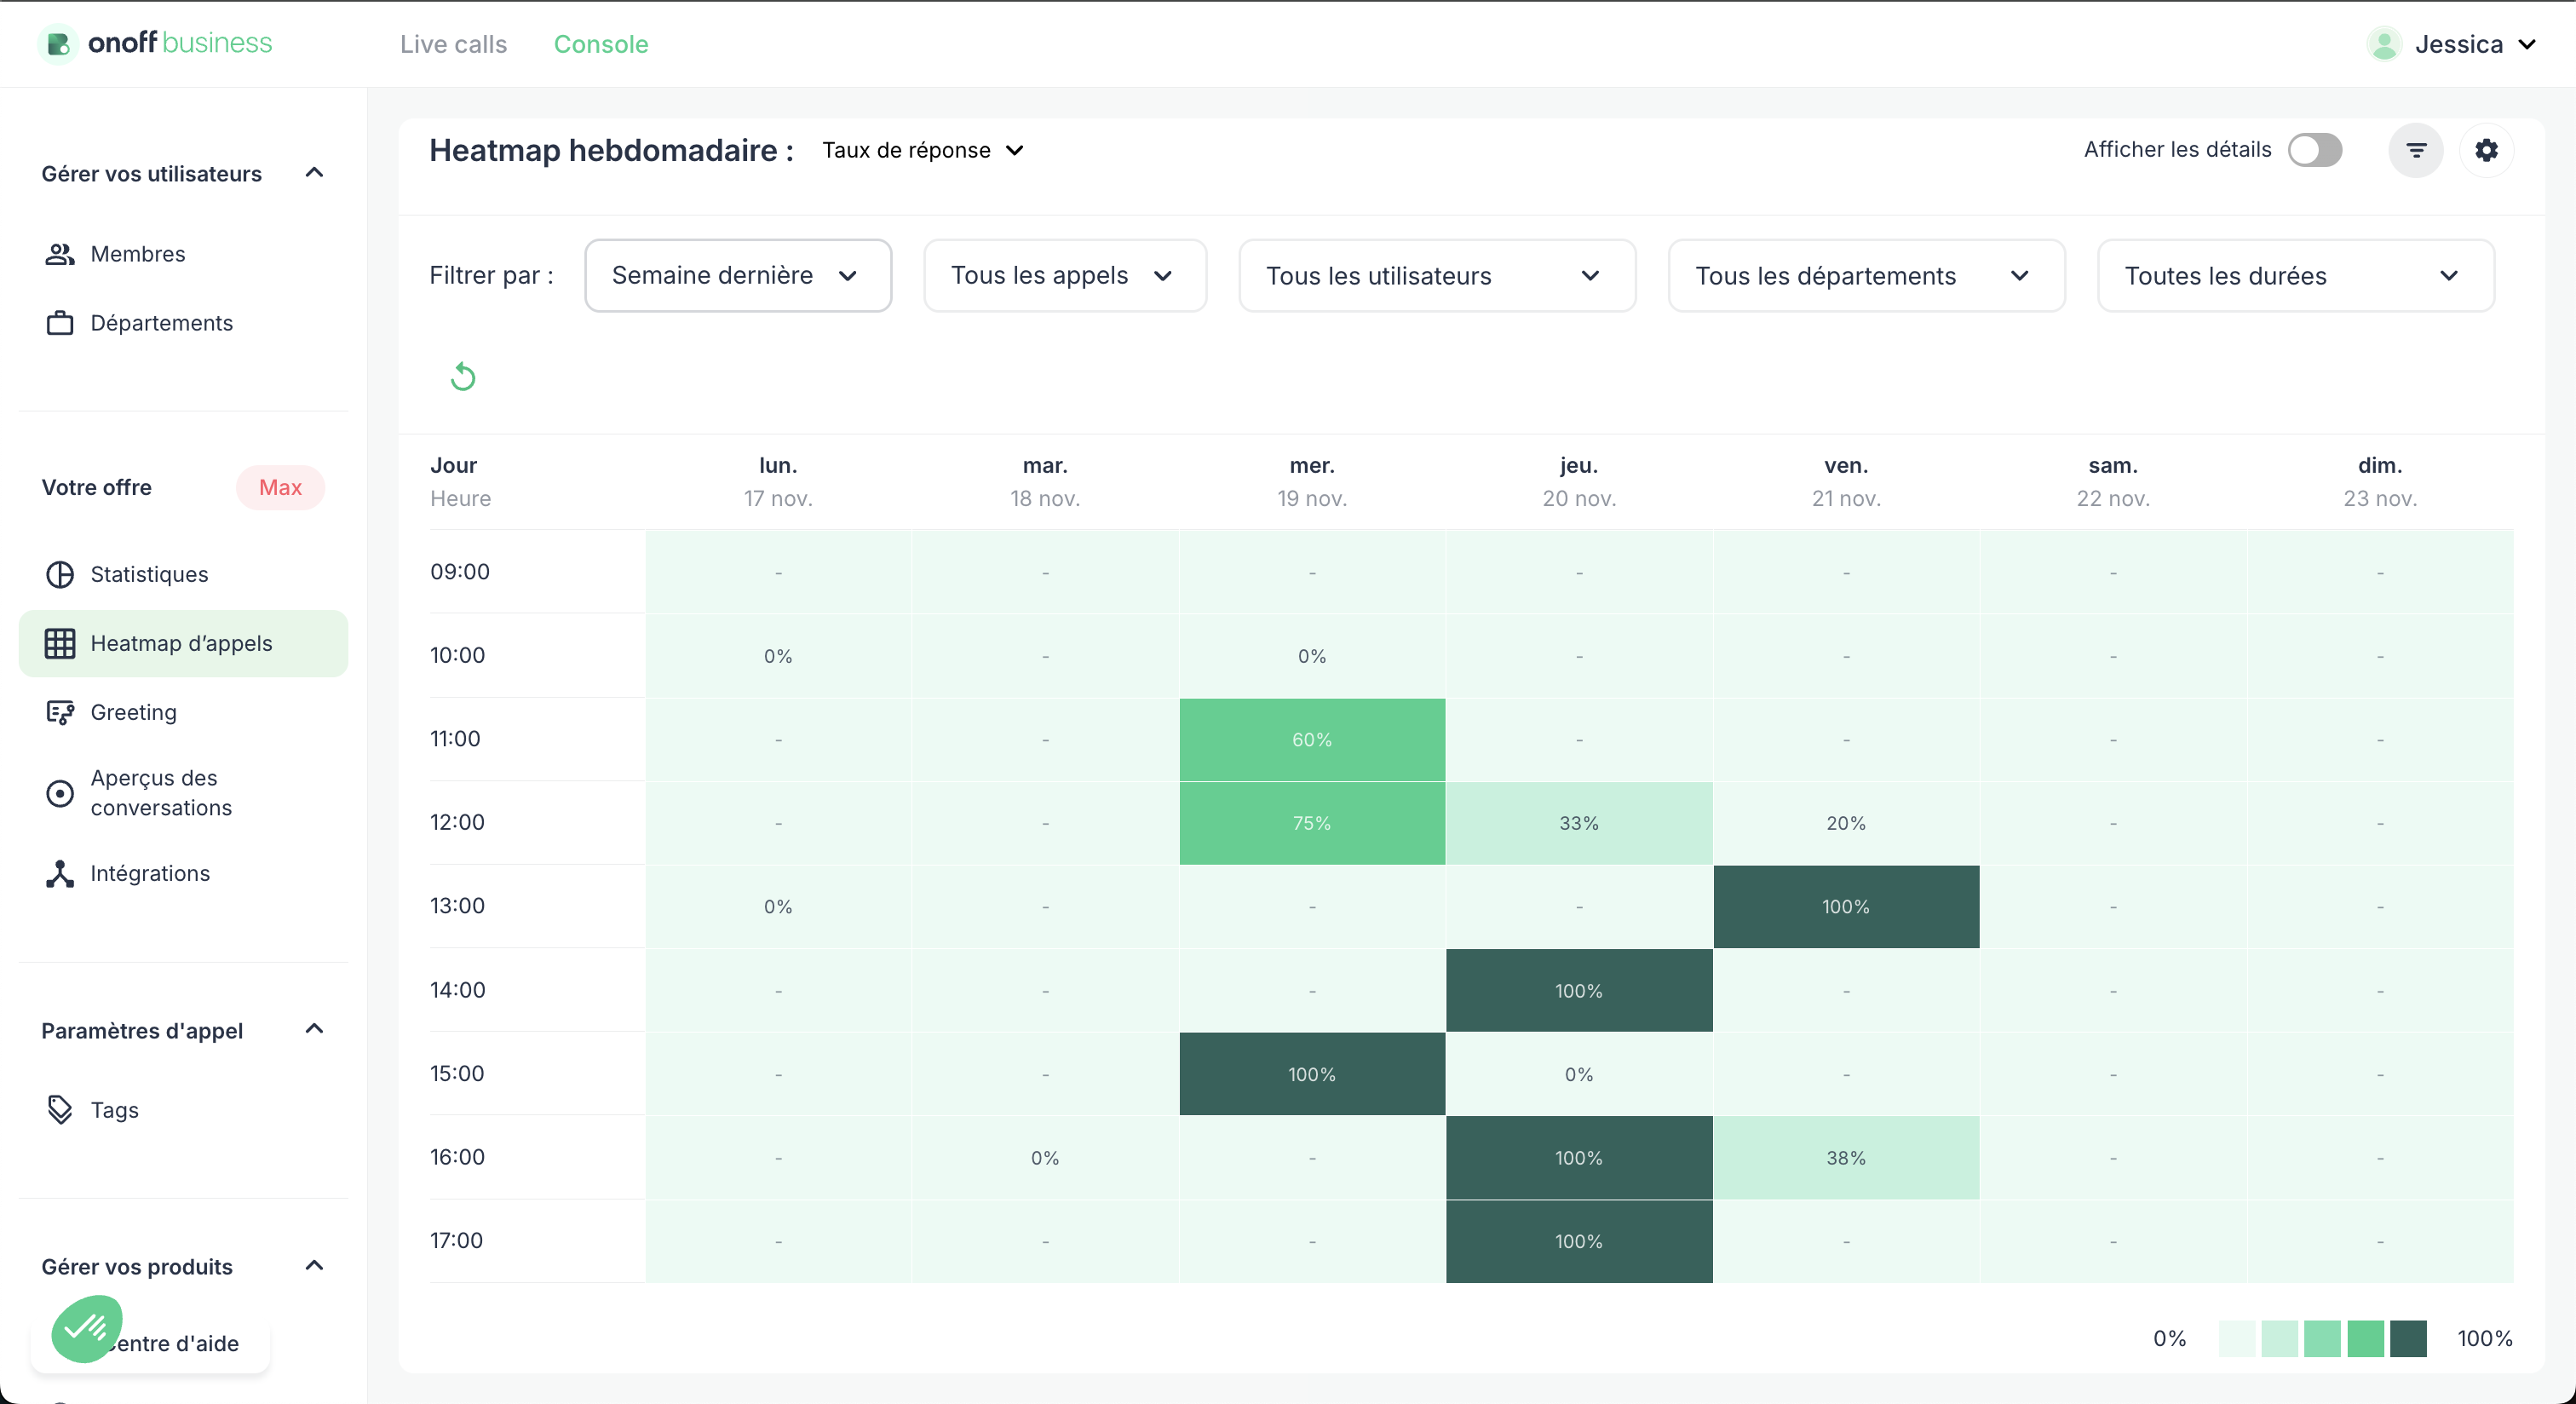
Task: Open heatmap settings gear icon
Action: (x=2486, y=150)
